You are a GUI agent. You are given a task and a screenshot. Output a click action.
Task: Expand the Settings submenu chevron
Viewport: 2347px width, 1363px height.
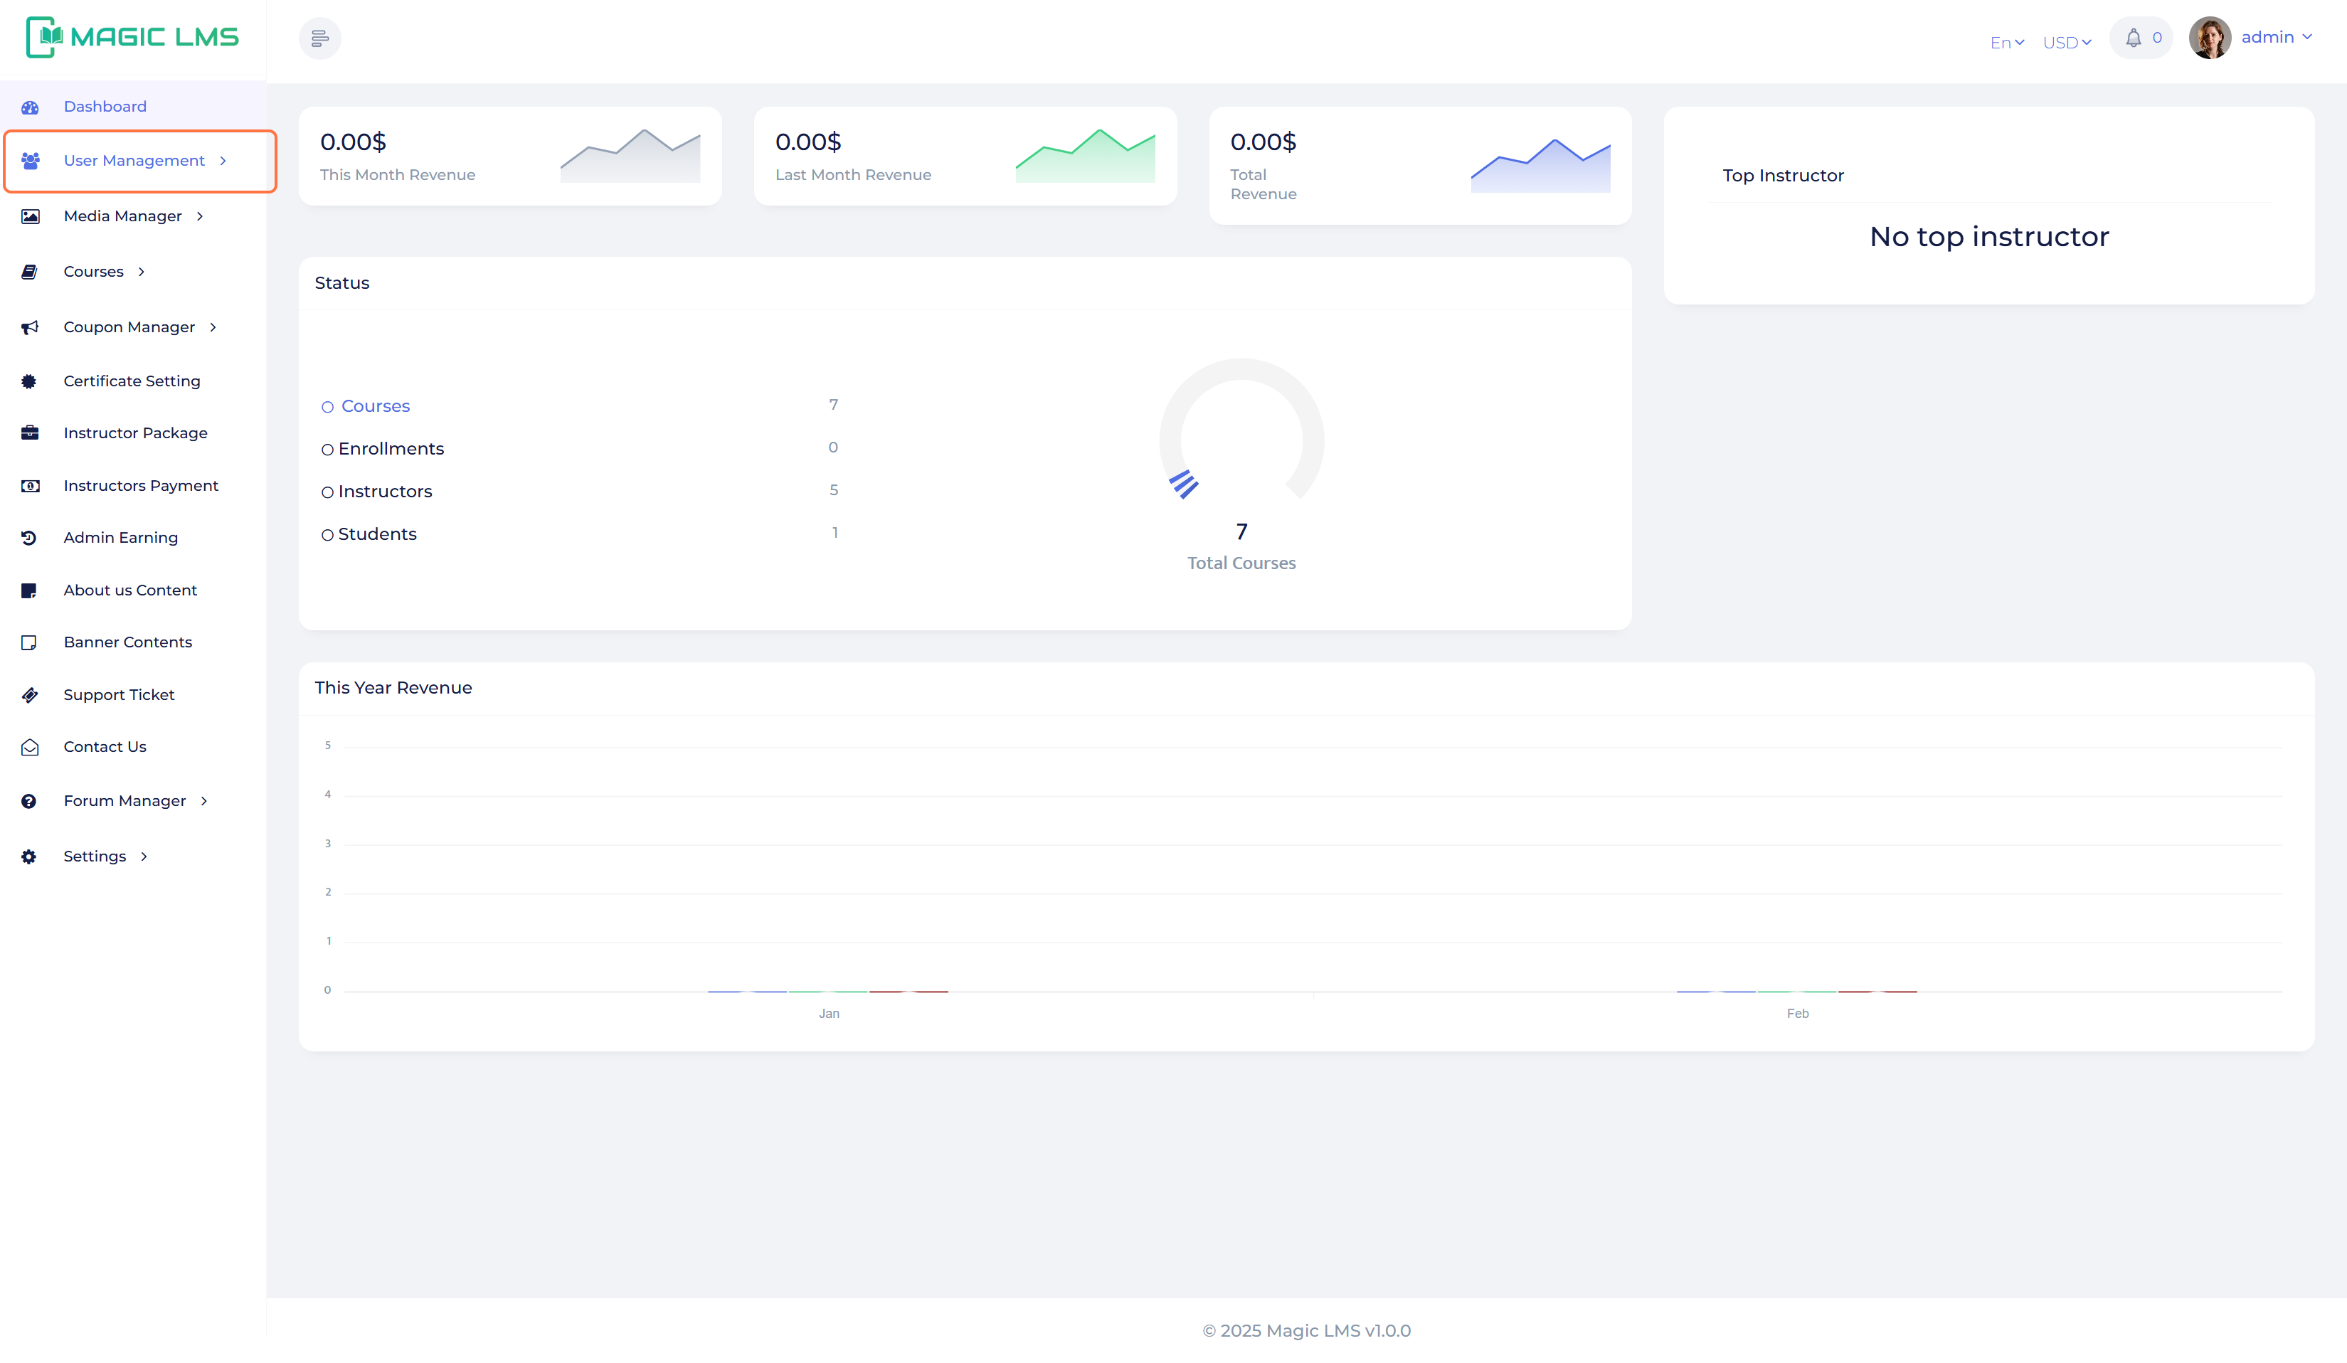click(144, 856)
